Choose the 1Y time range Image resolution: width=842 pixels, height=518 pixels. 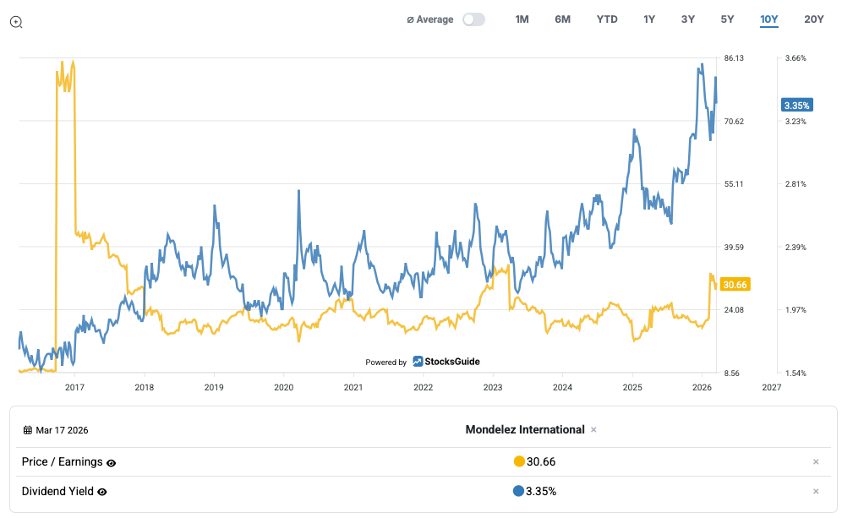[x=648, y=19]
